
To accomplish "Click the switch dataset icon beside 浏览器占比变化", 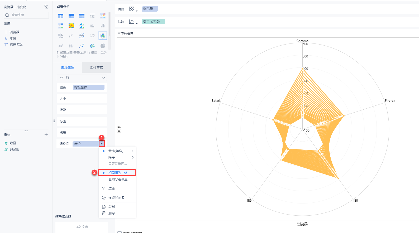I will pyautogui.click(x=46, y=7).
